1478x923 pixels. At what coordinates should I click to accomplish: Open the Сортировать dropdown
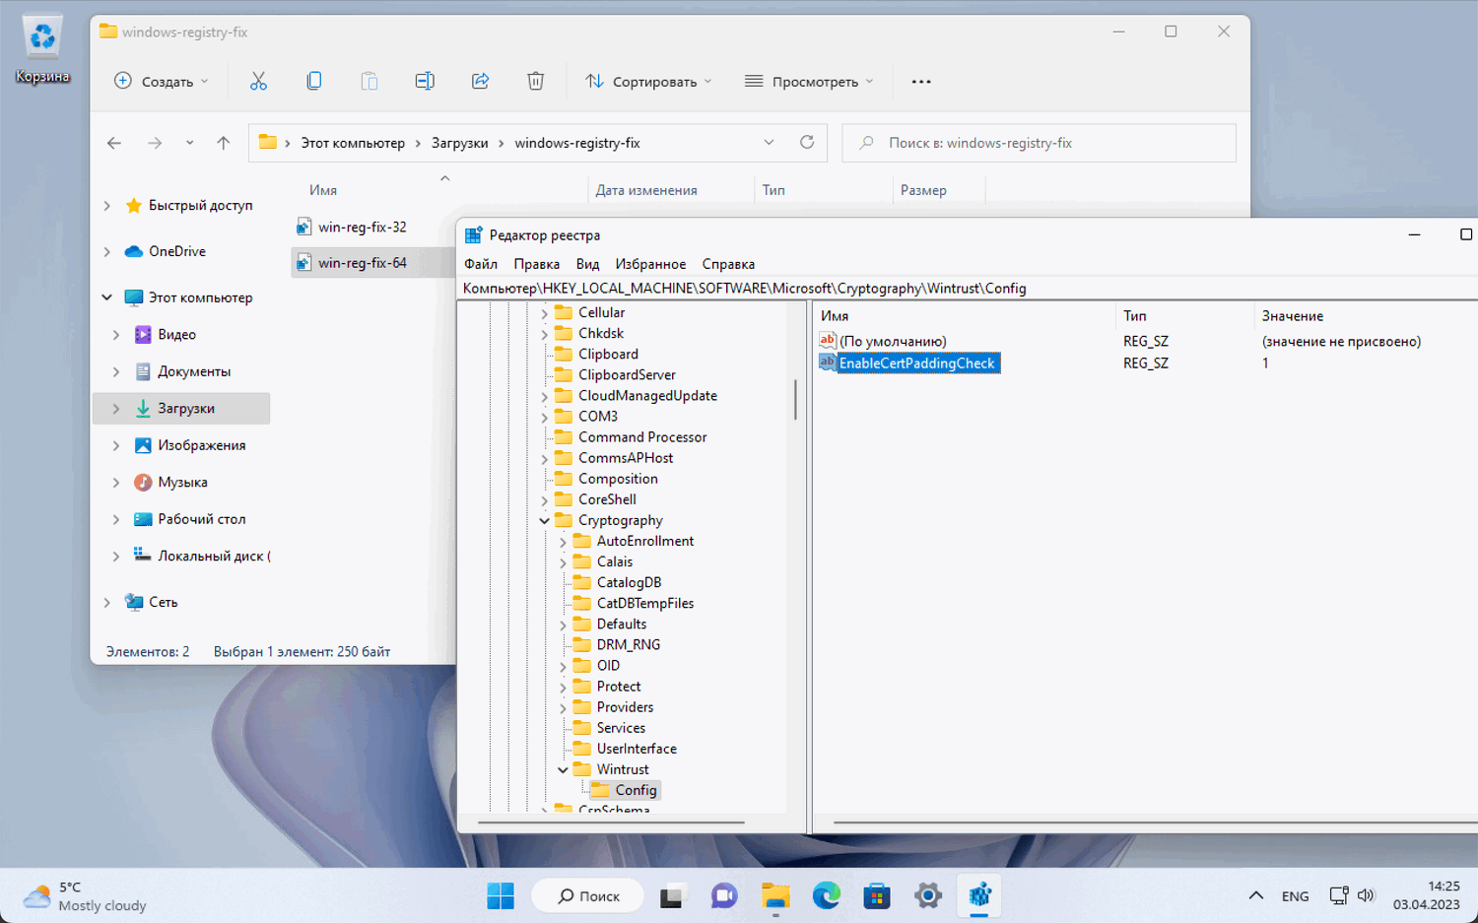648,82
